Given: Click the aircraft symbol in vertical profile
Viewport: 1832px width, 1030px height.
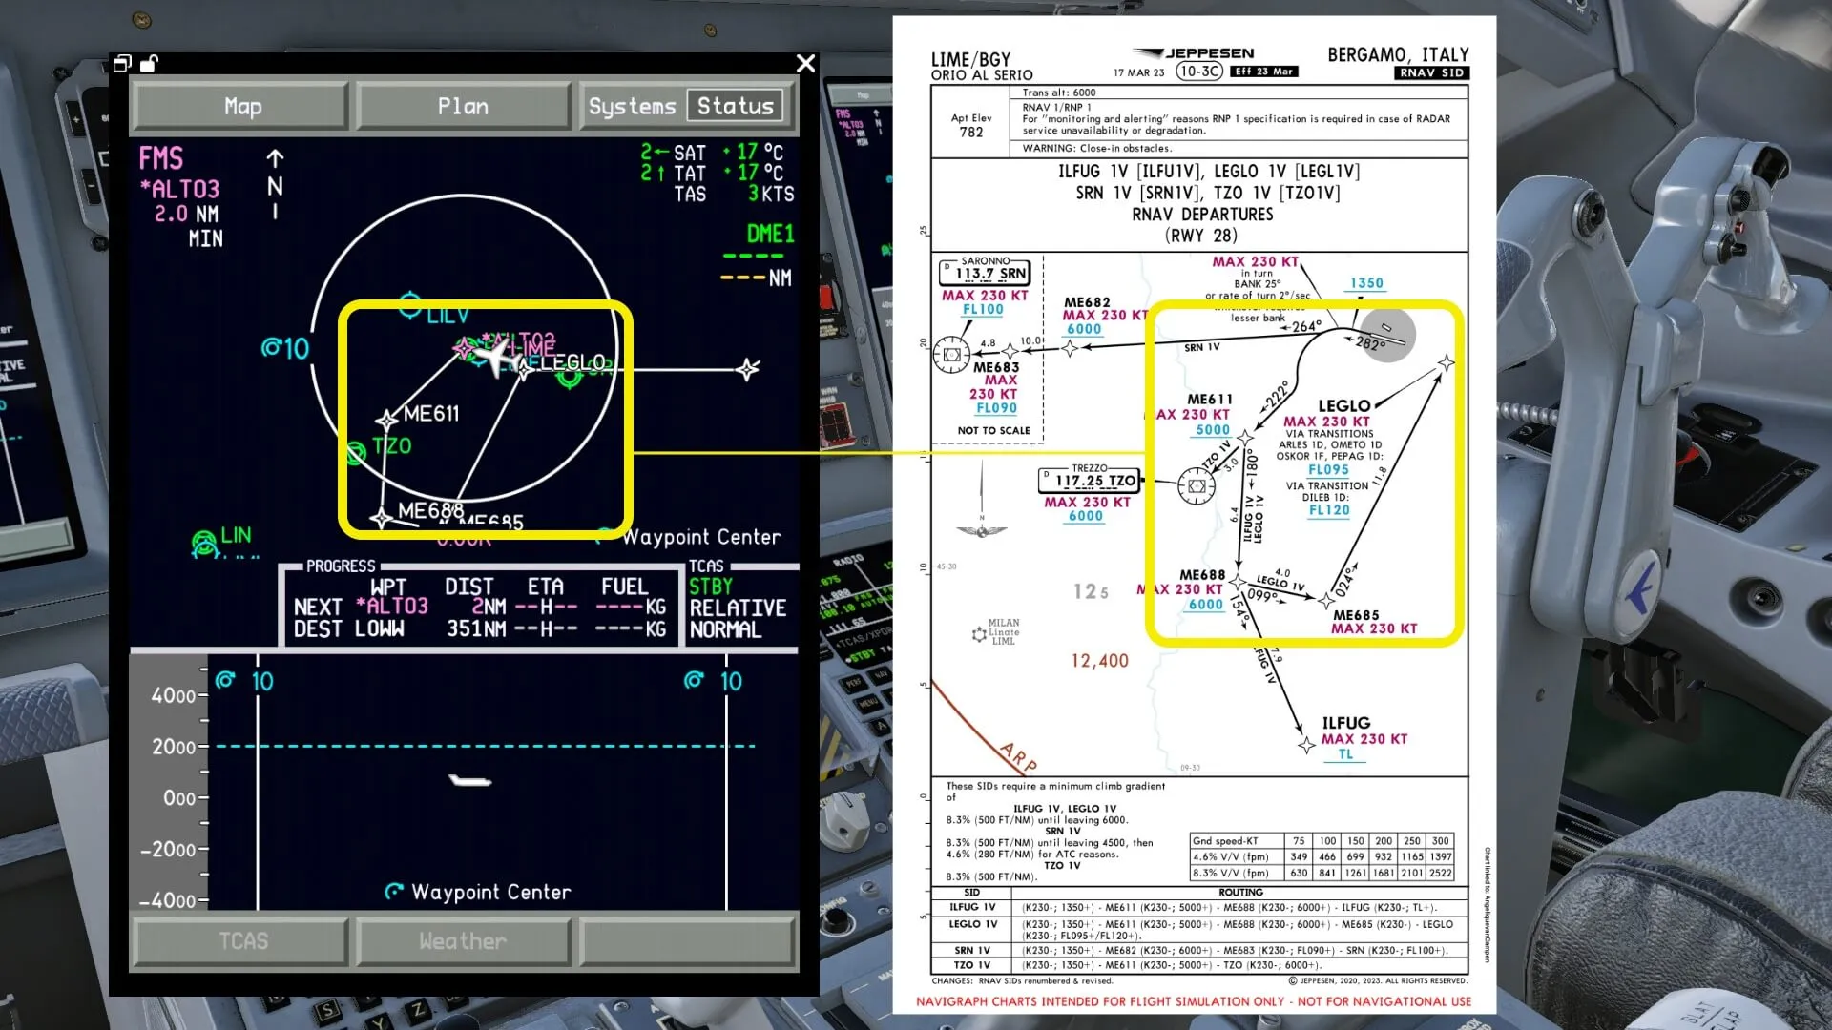Looking at the screenshot, I should pyautogui.click(x=469, y=781).
